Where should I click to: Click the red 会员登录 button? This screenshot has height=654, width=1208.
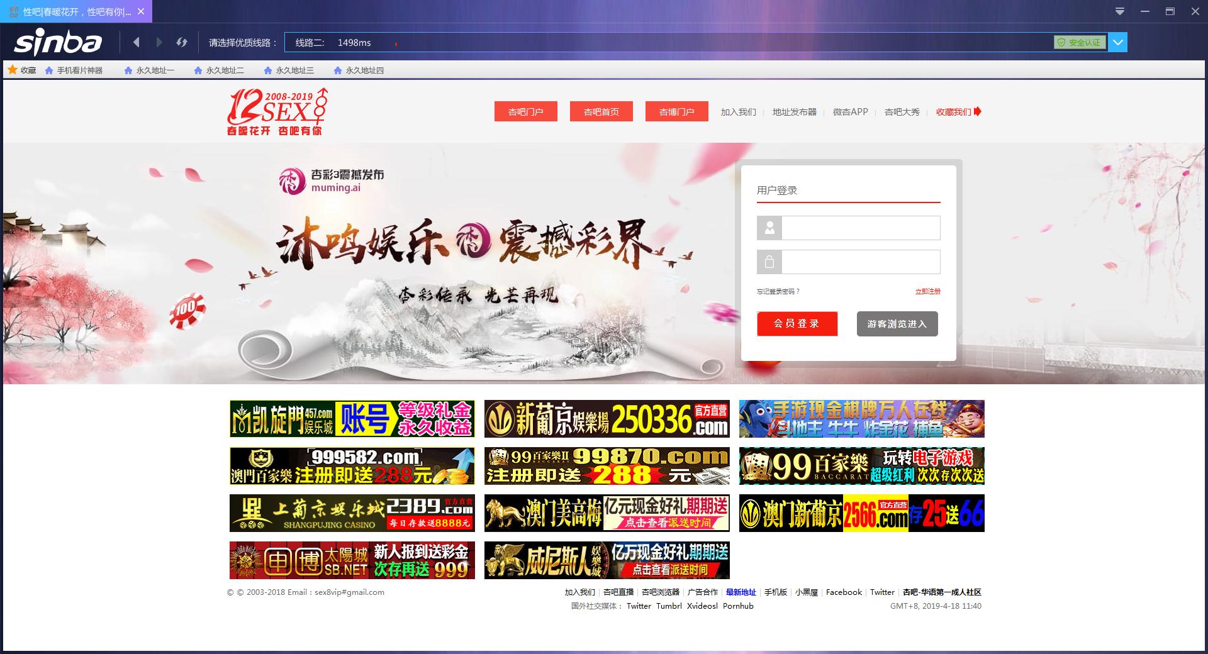coord(797,324)
